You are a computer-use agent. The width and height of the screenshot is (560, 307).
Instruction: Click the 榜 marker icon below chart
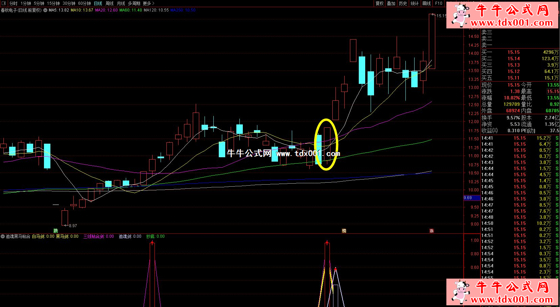tap(344, 231)
